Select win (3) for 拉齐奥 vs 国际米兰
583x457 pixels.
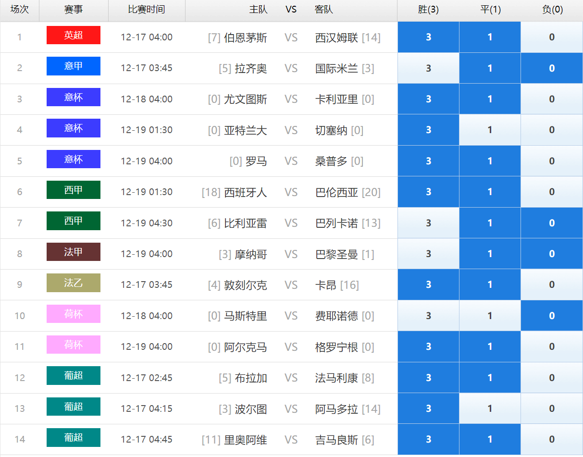click(428, 68)
